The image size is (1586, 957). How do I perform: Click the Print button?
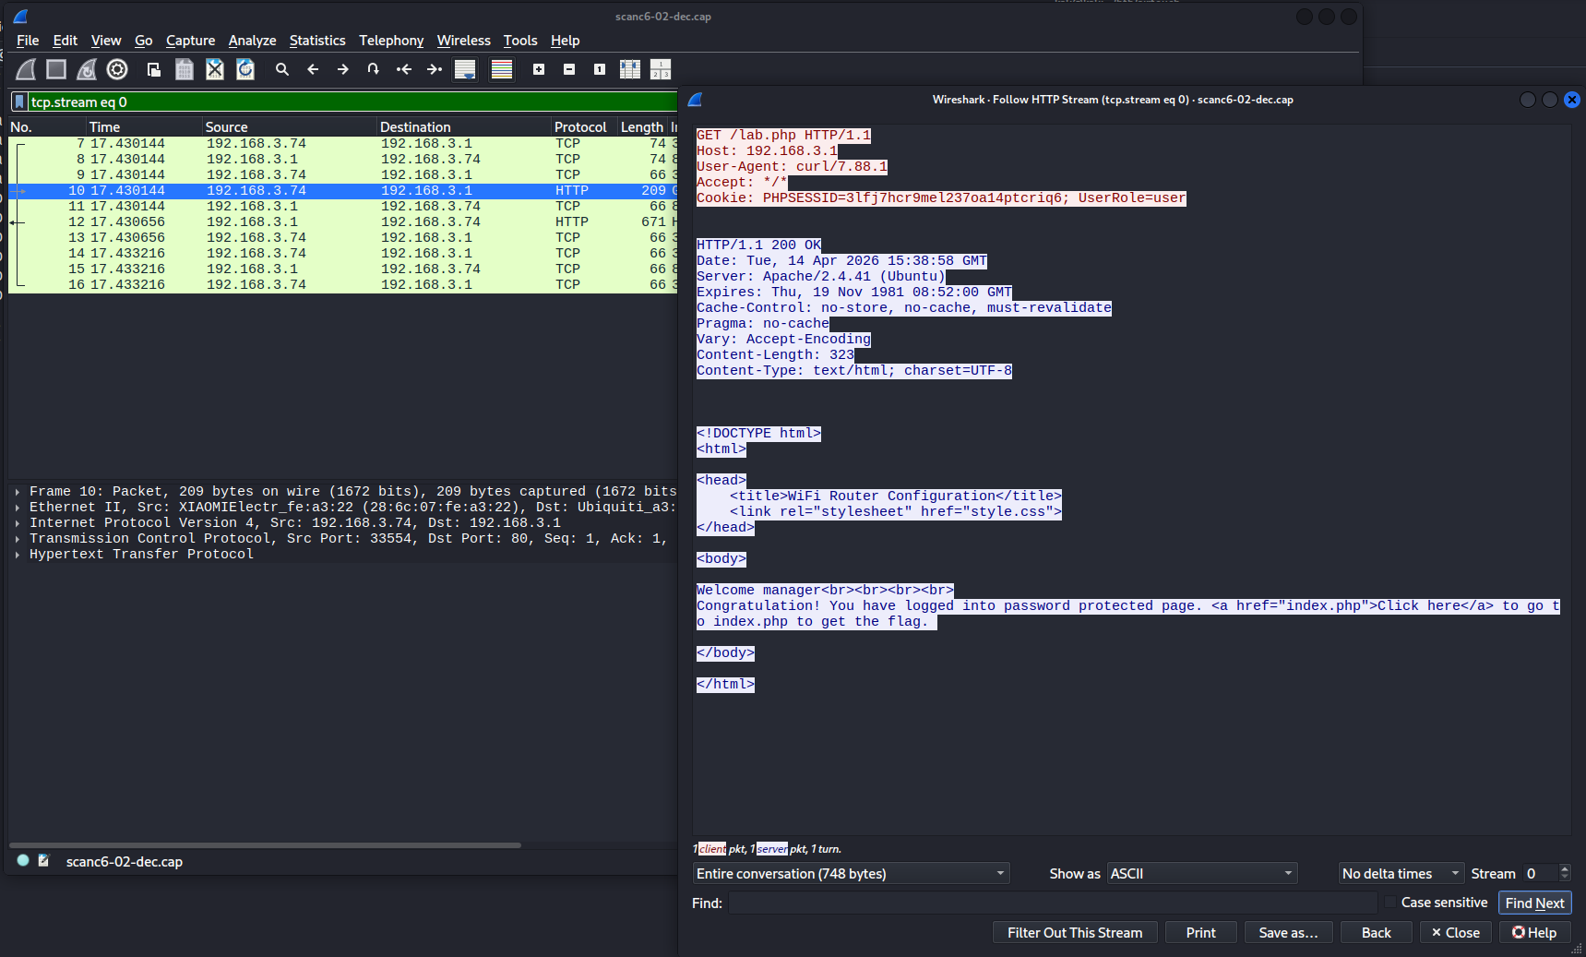pyautogui.click(x=1200, y=933)
